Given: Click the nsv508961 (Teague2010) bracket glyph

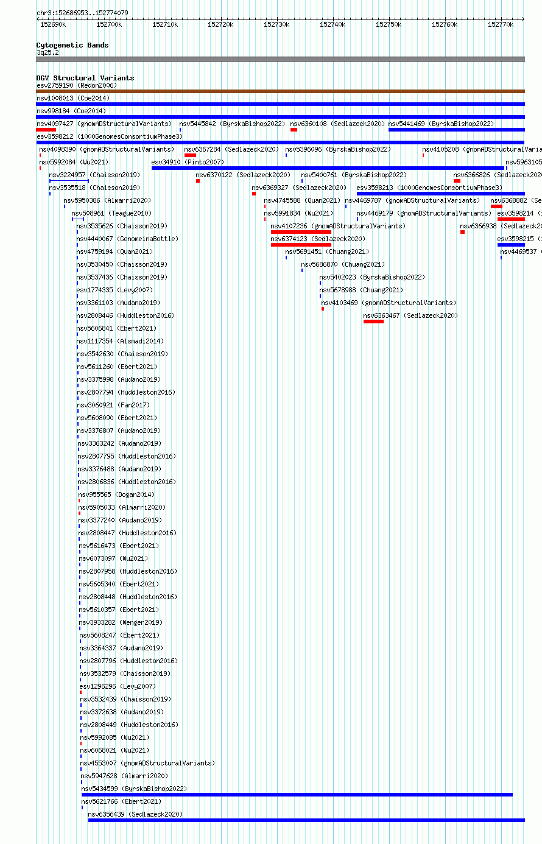Looking at the screenshot, I should coord(78,219).
